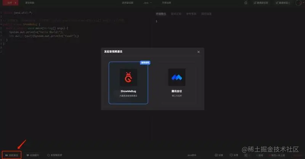Click the 腾讯会议 label text
The image size is (305, 159).
(x=177, y=91)
